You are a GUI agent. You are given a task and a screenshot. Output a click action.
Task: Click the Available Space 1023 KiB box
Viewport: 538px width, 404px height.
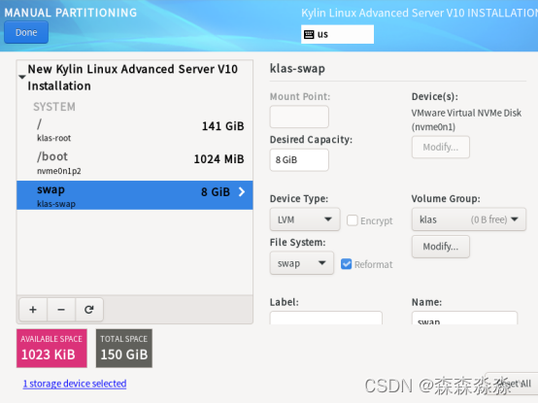(x=51, y=349)
